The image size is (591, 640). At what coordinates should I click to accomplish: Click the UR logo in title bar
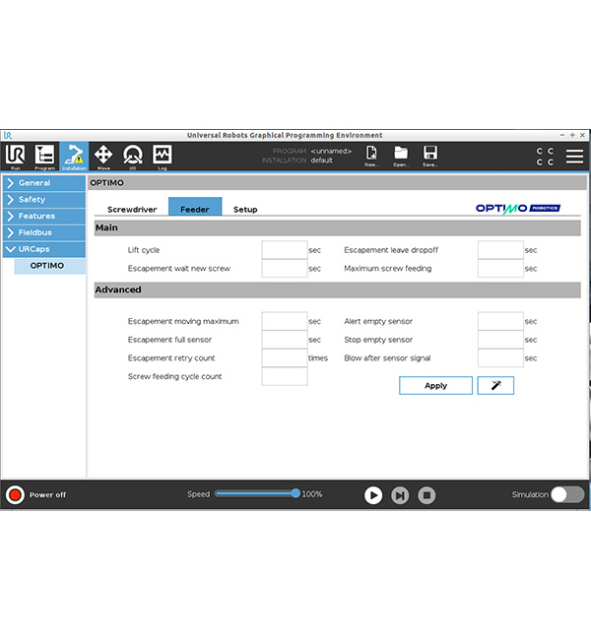click(8, 135)
